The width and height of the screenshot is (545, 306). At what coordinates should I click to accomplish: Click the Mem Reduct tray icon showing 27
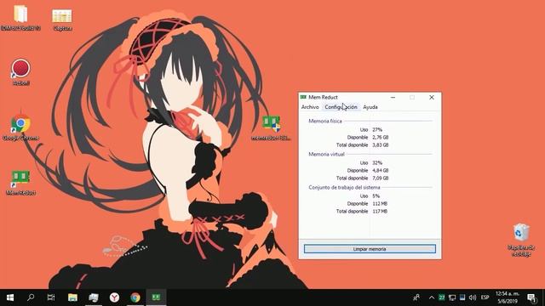pos(441,297)
